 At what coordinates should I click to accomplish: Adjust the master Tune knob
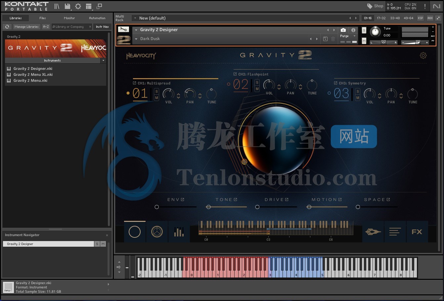tap(375, 32)
